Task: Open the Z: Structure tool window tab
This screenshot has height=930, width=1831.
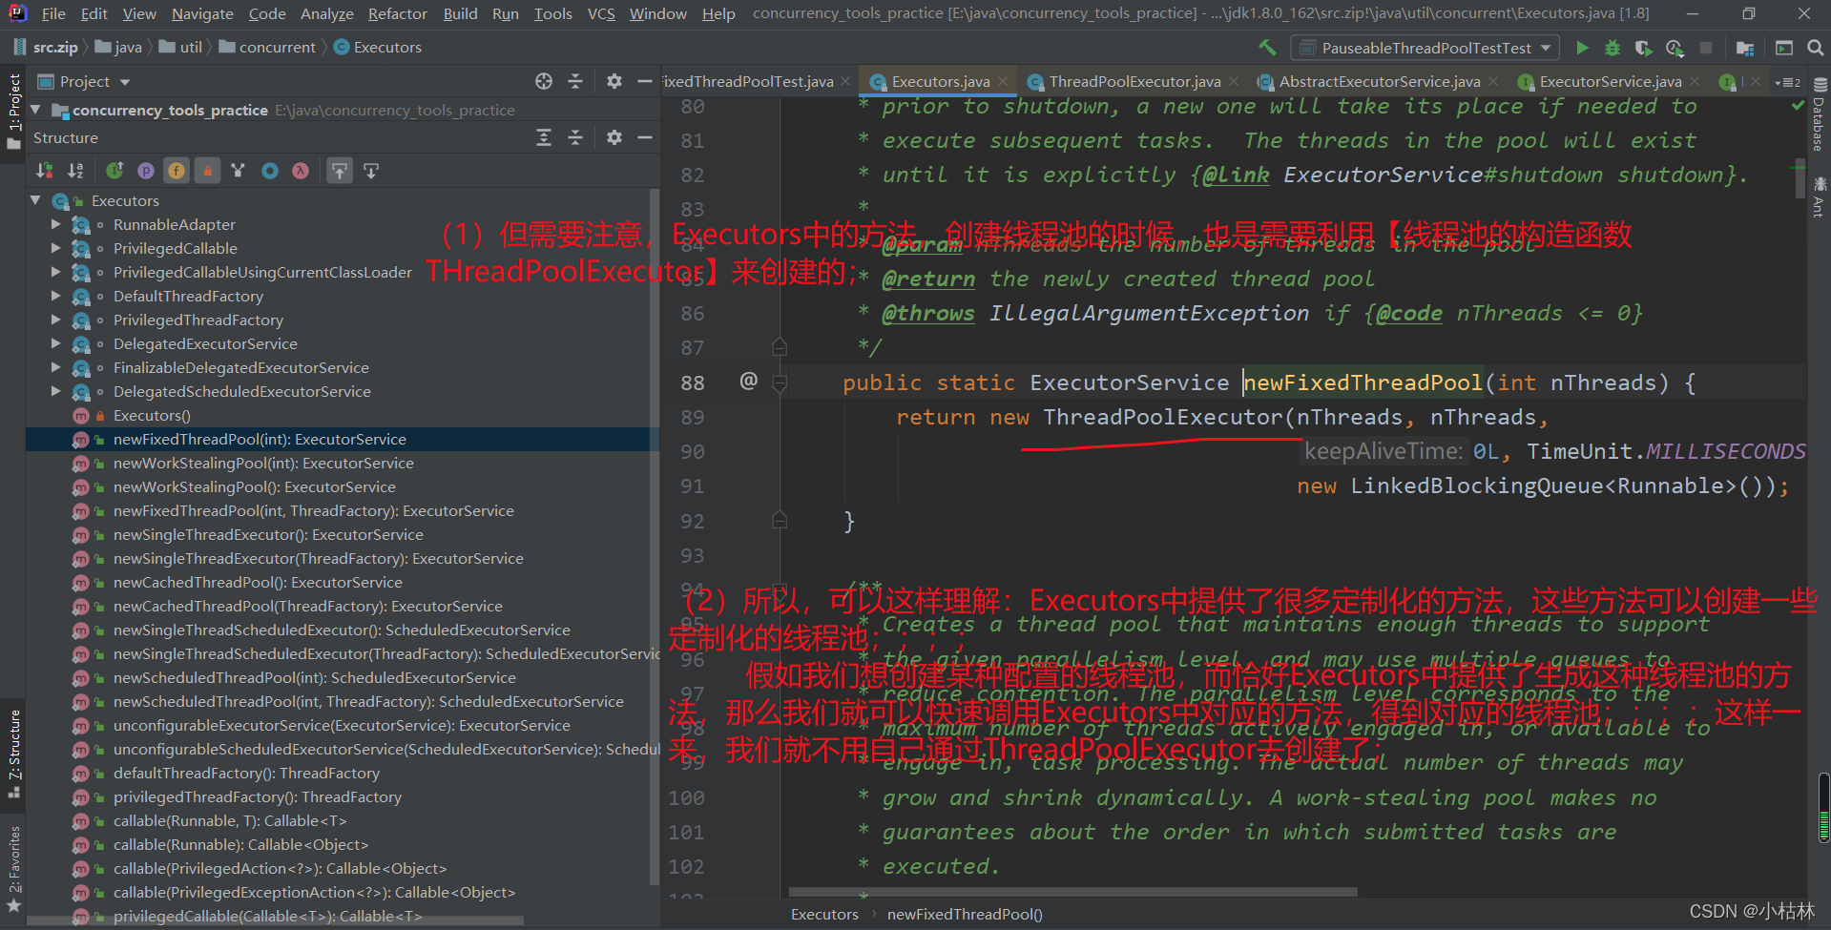Action: 13,754
